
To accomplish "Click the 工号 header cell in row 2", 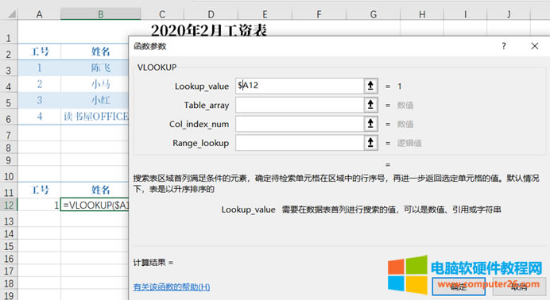I will pos(39,52).
